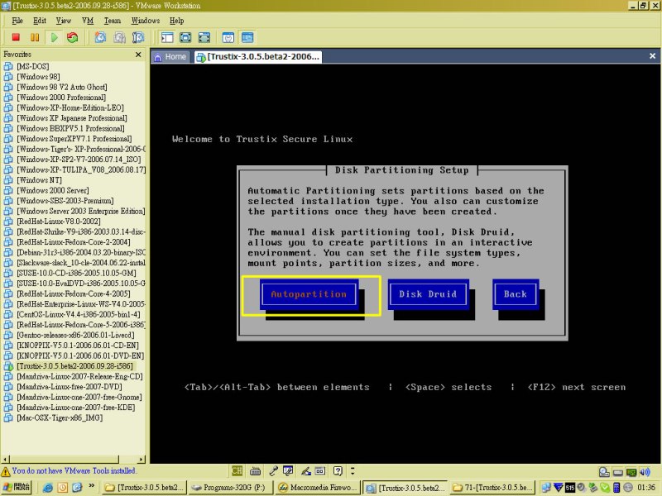Click the network adapter status bar icon
662x496 pixels.
tap(631, 471)
